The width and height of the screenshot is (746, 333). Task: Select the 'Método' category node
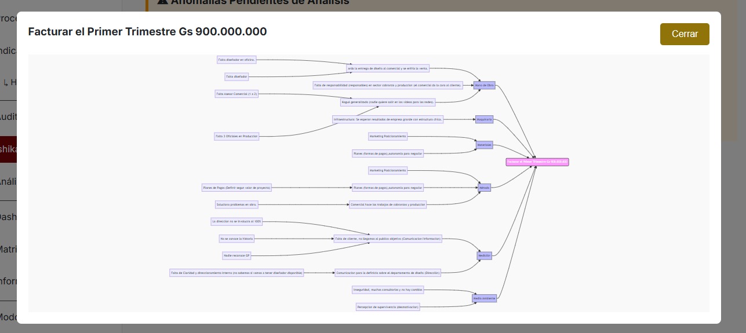click(484, 188)
